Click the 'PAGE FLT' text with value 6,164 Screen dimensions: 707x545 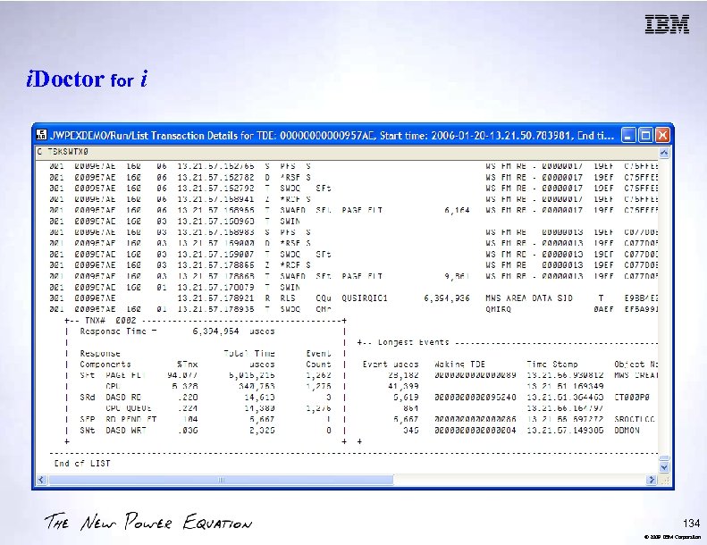[362, 210]
